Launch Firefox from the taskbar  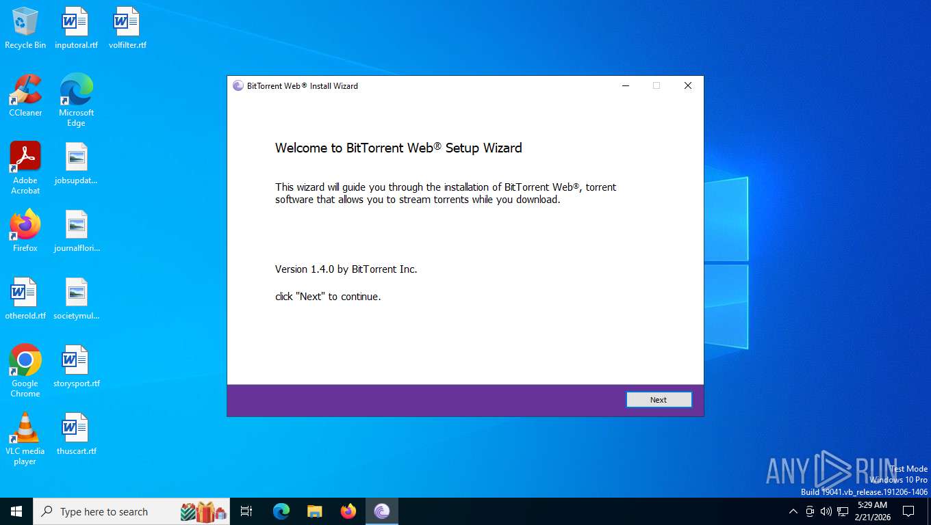coord(348,511)
